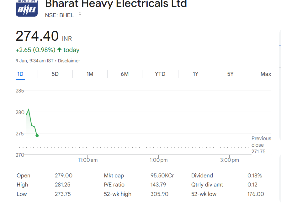Click the 11:00 am time axis label

[x=88, y=160]
